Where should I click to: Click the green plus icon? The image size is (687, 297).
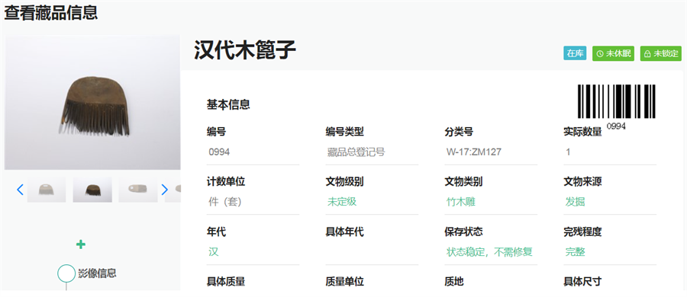(x=81, y=244)
